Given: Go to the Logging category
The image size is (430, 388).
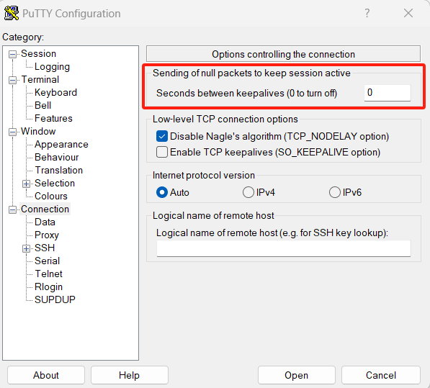Looking at the screenshot, I should pos(52,66).
